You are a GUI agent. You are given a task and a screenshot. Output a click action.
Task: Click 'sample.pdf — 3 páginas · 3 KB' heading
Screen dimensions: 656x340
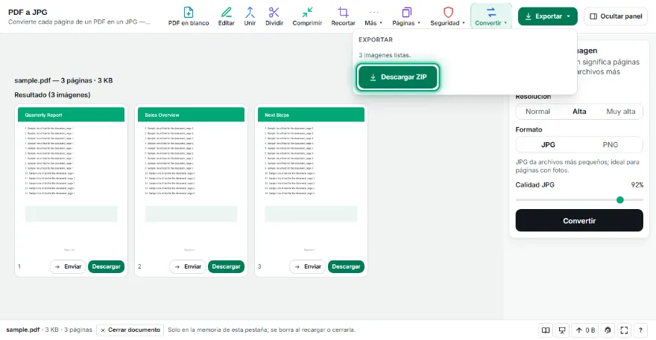[x=63, y=80]
